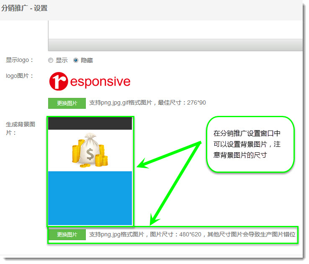Click the logo图片 field label

20,76
